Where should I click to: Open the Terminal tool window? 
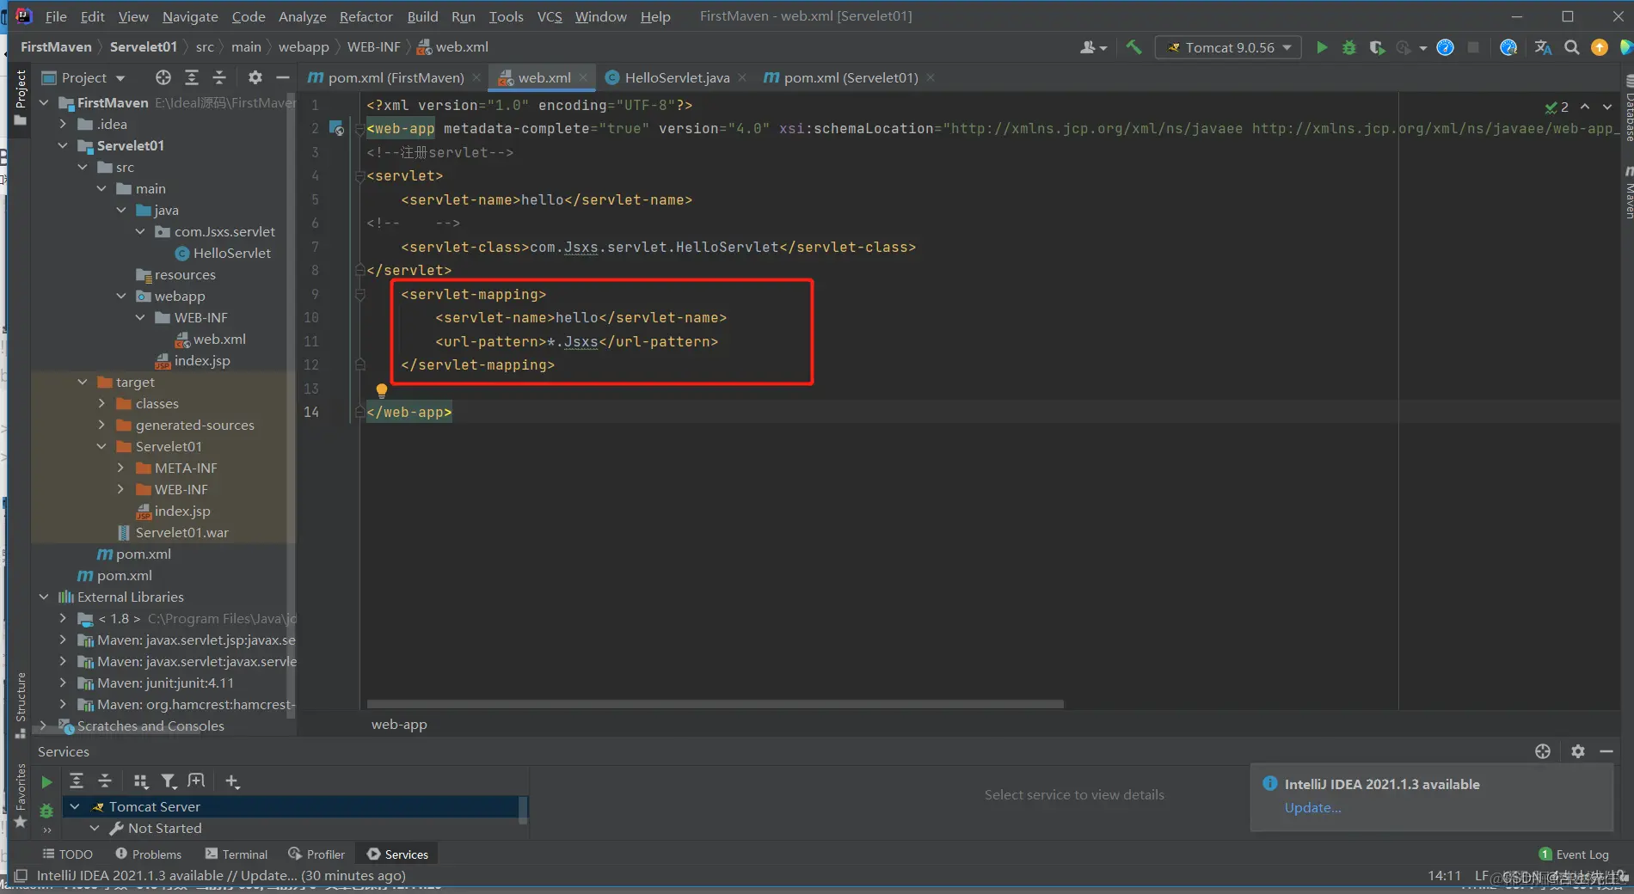[x=236, y=854]
